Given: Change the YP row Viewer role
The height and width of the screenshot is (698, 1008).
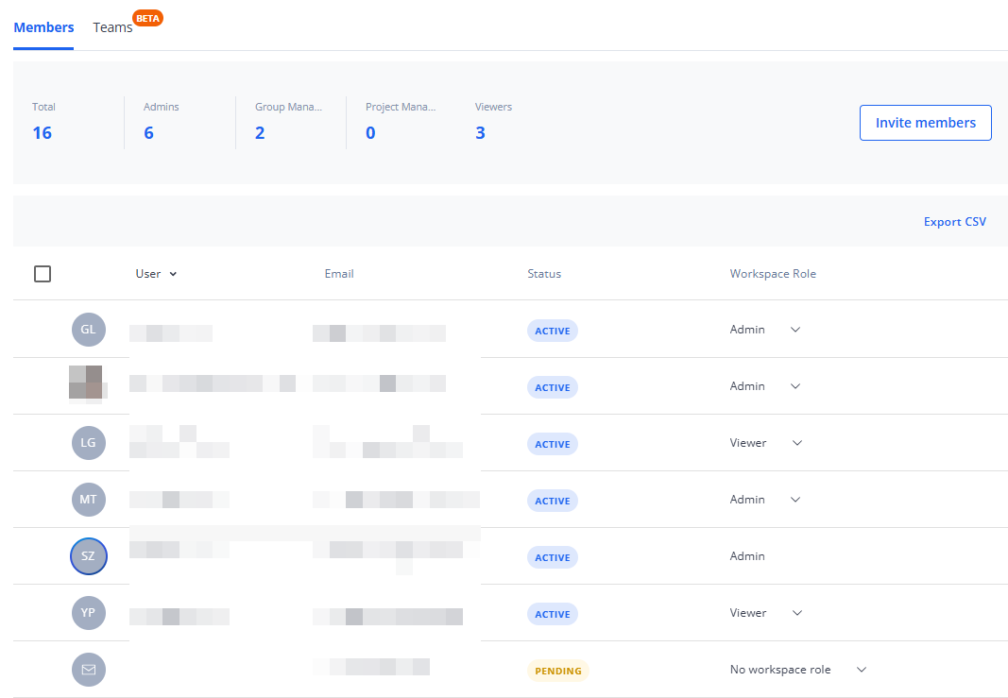Looking at the screenshot, I should [765, 613].
